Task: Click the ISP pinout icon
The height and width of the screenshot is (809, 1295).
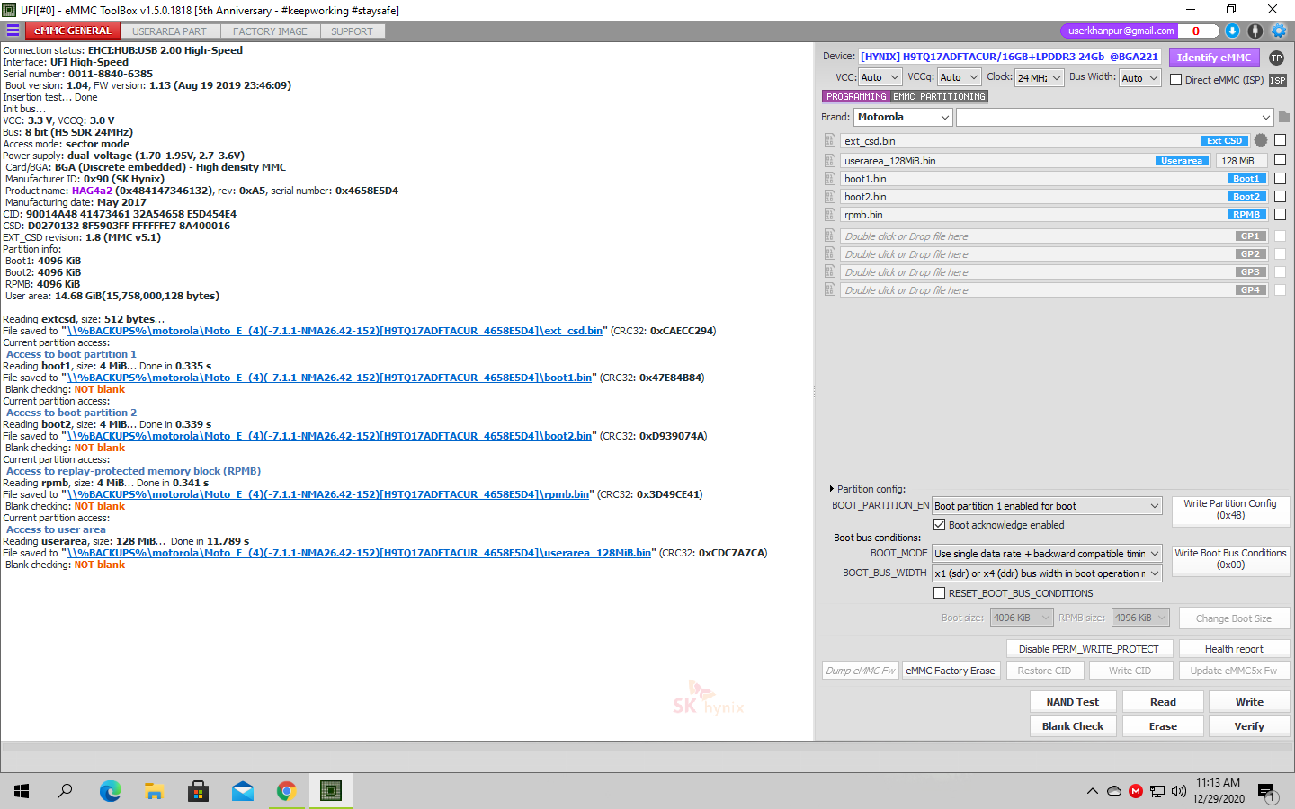Action: 1277,80
